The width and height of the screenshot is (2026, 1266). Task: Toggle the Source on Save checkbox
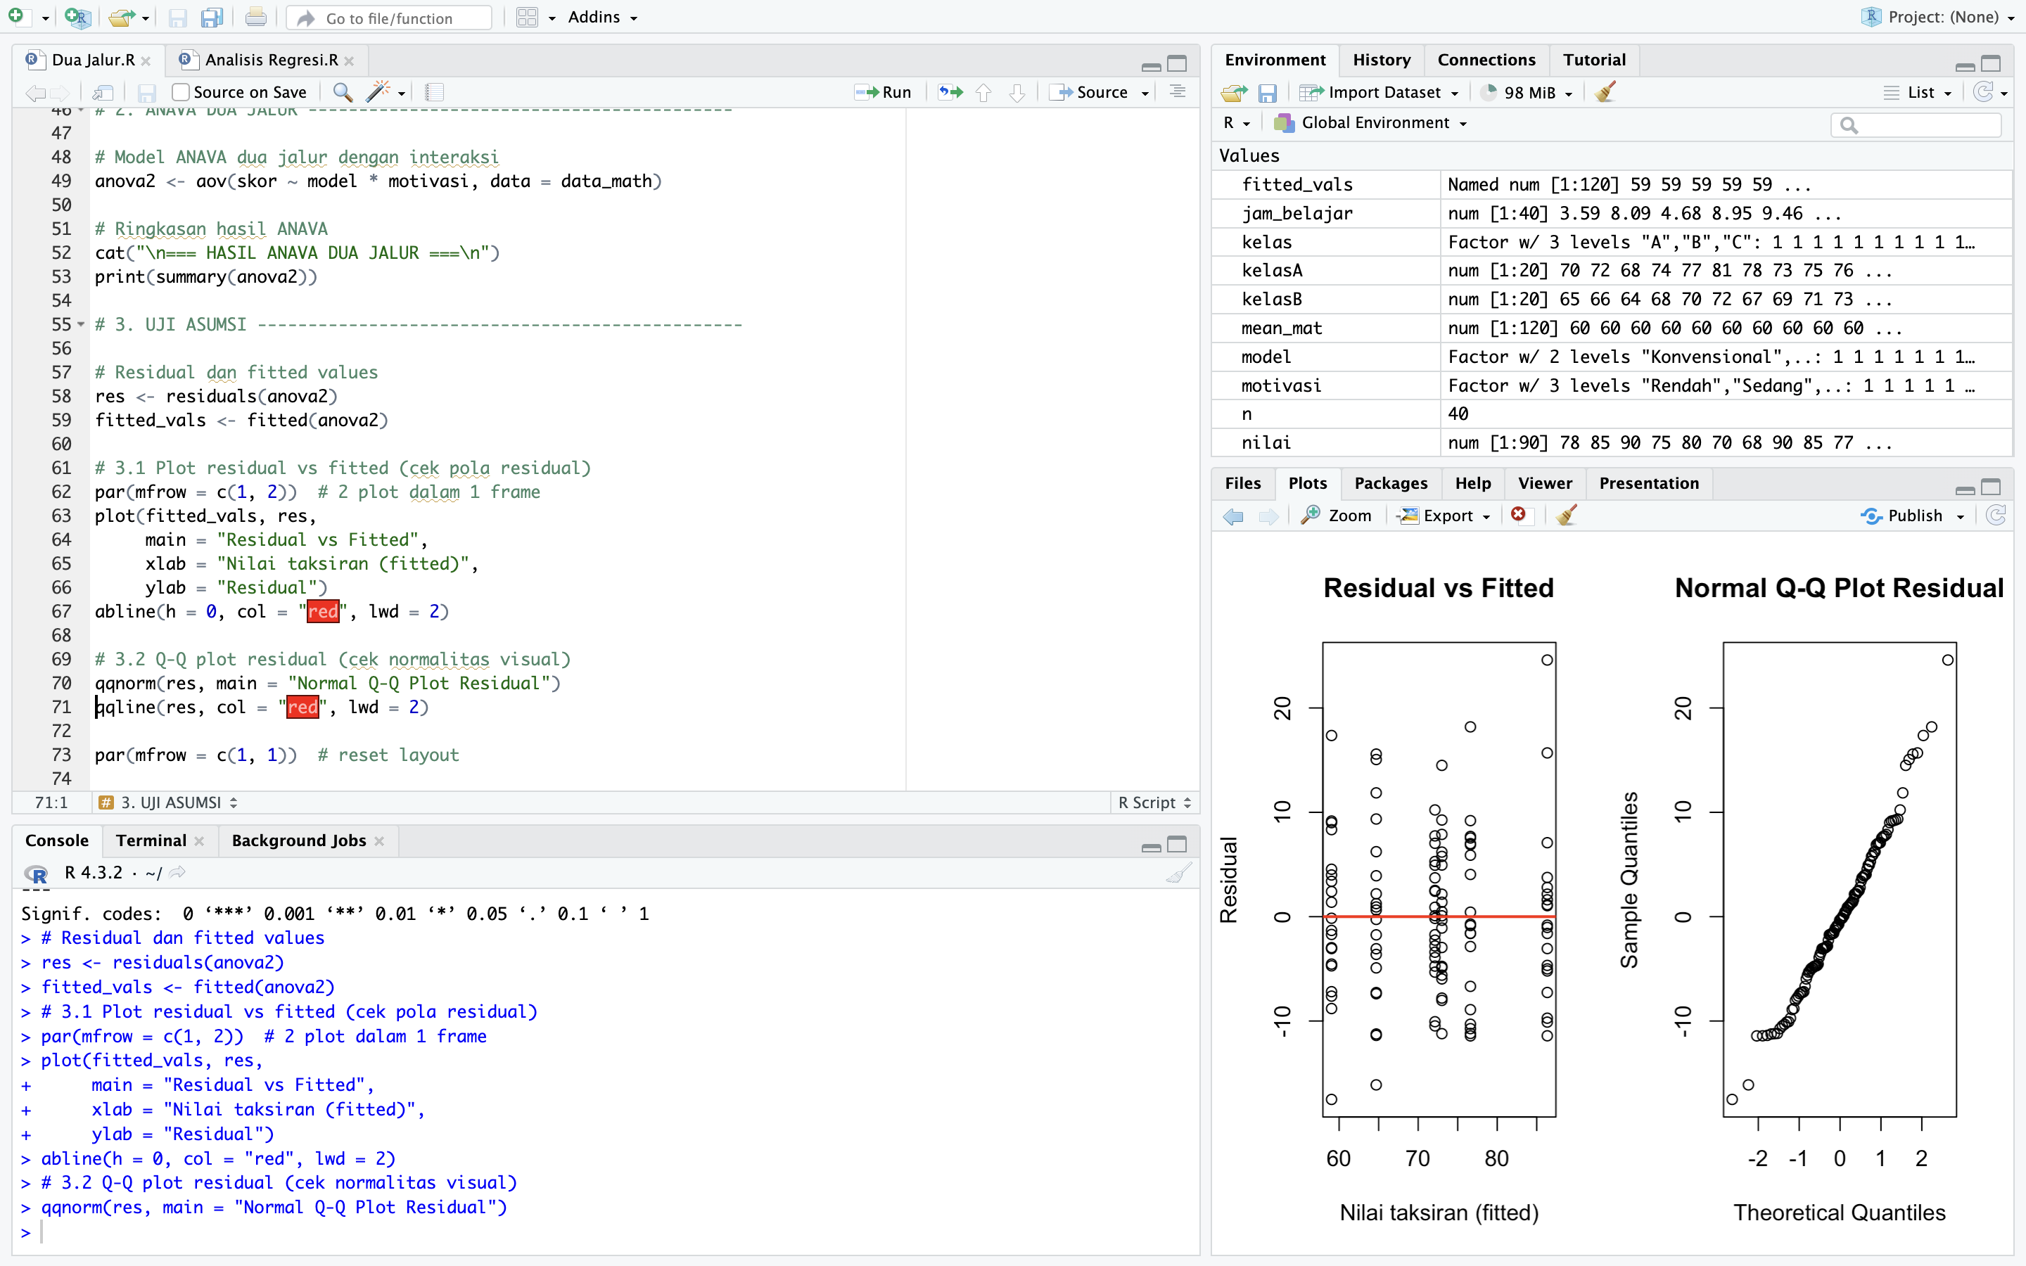(180, 92)
